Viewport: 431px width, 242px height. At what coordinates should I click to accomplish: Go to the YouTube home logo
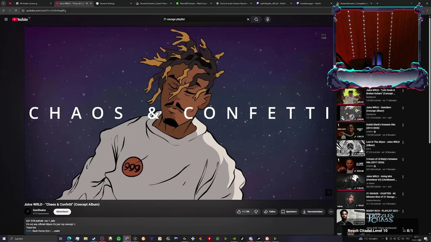pos(20,19)
